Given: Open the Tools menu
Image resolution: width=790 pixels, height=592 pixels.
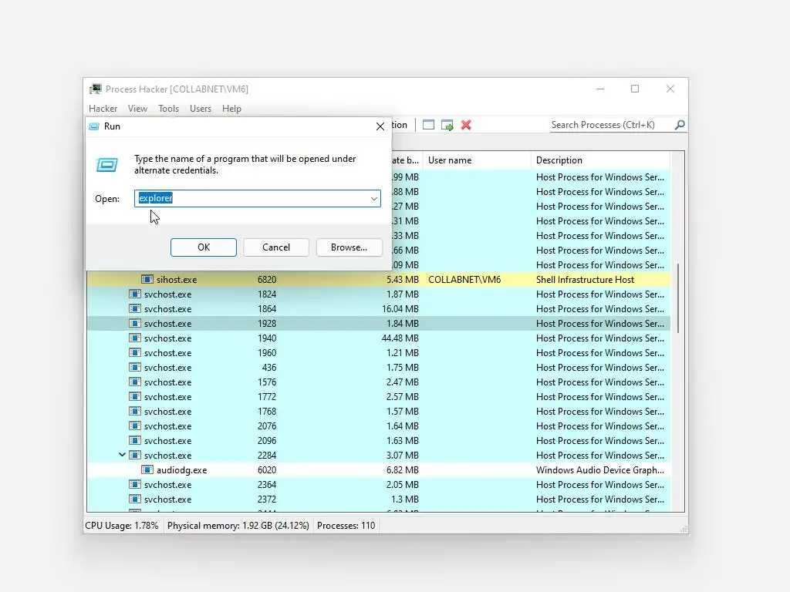Looking at the screenshot, I should pos(168,109).
